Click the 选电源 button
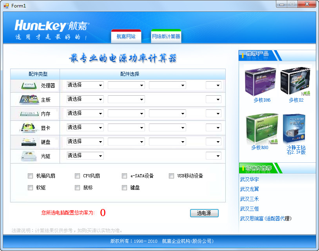Screen dimensions: 319x251 [x=204, y=213]
